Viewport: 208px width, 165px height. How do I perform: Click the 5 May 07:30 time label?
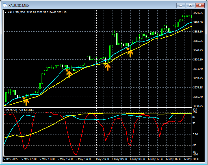29,159
